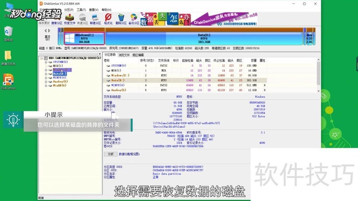Select the HD0 SAMSUNG disk tree label
Viewport: 358px width, 201px height.
click(x=75, y=59)
